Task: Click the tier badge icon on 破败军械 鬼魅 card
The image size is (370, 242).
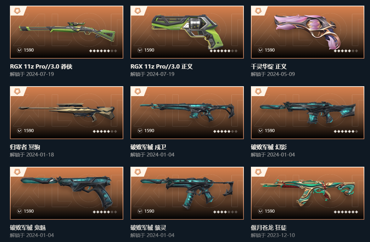Action: 17,172
